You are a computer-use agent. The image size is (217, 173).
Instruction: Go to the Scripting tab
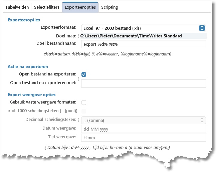(x=110, y=7)
